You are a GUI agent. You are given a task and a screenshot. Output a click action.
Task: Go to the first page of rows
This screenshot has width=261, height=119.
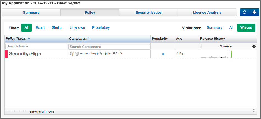coord(8,111)
